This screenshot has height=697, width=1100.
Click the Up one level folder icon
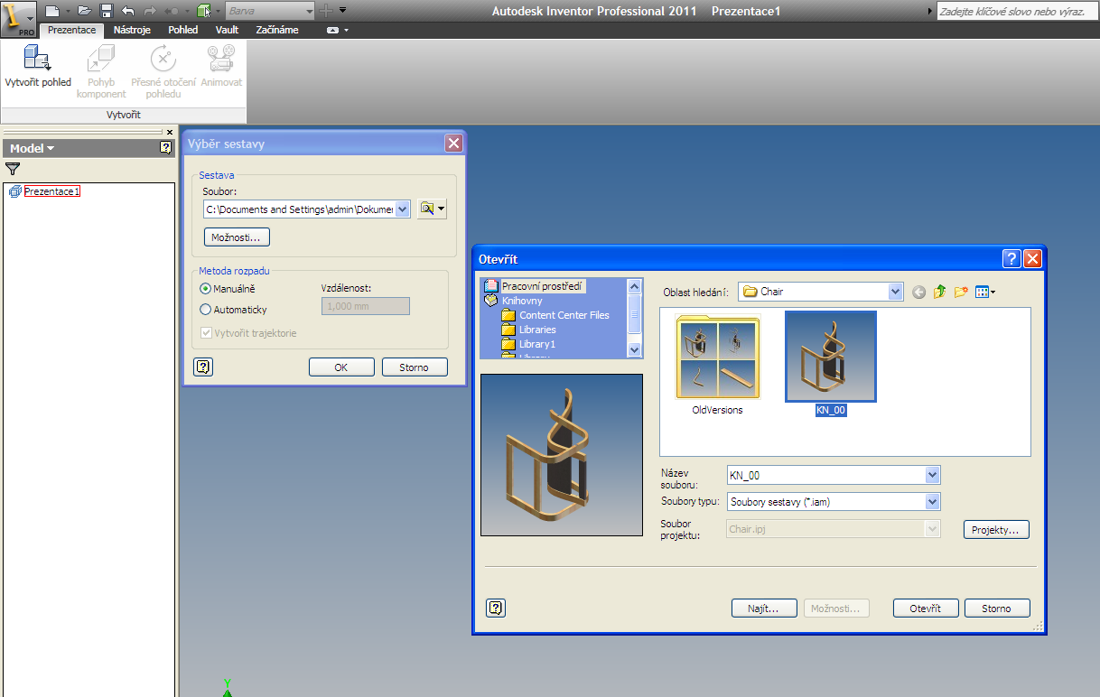coord(940,292)
